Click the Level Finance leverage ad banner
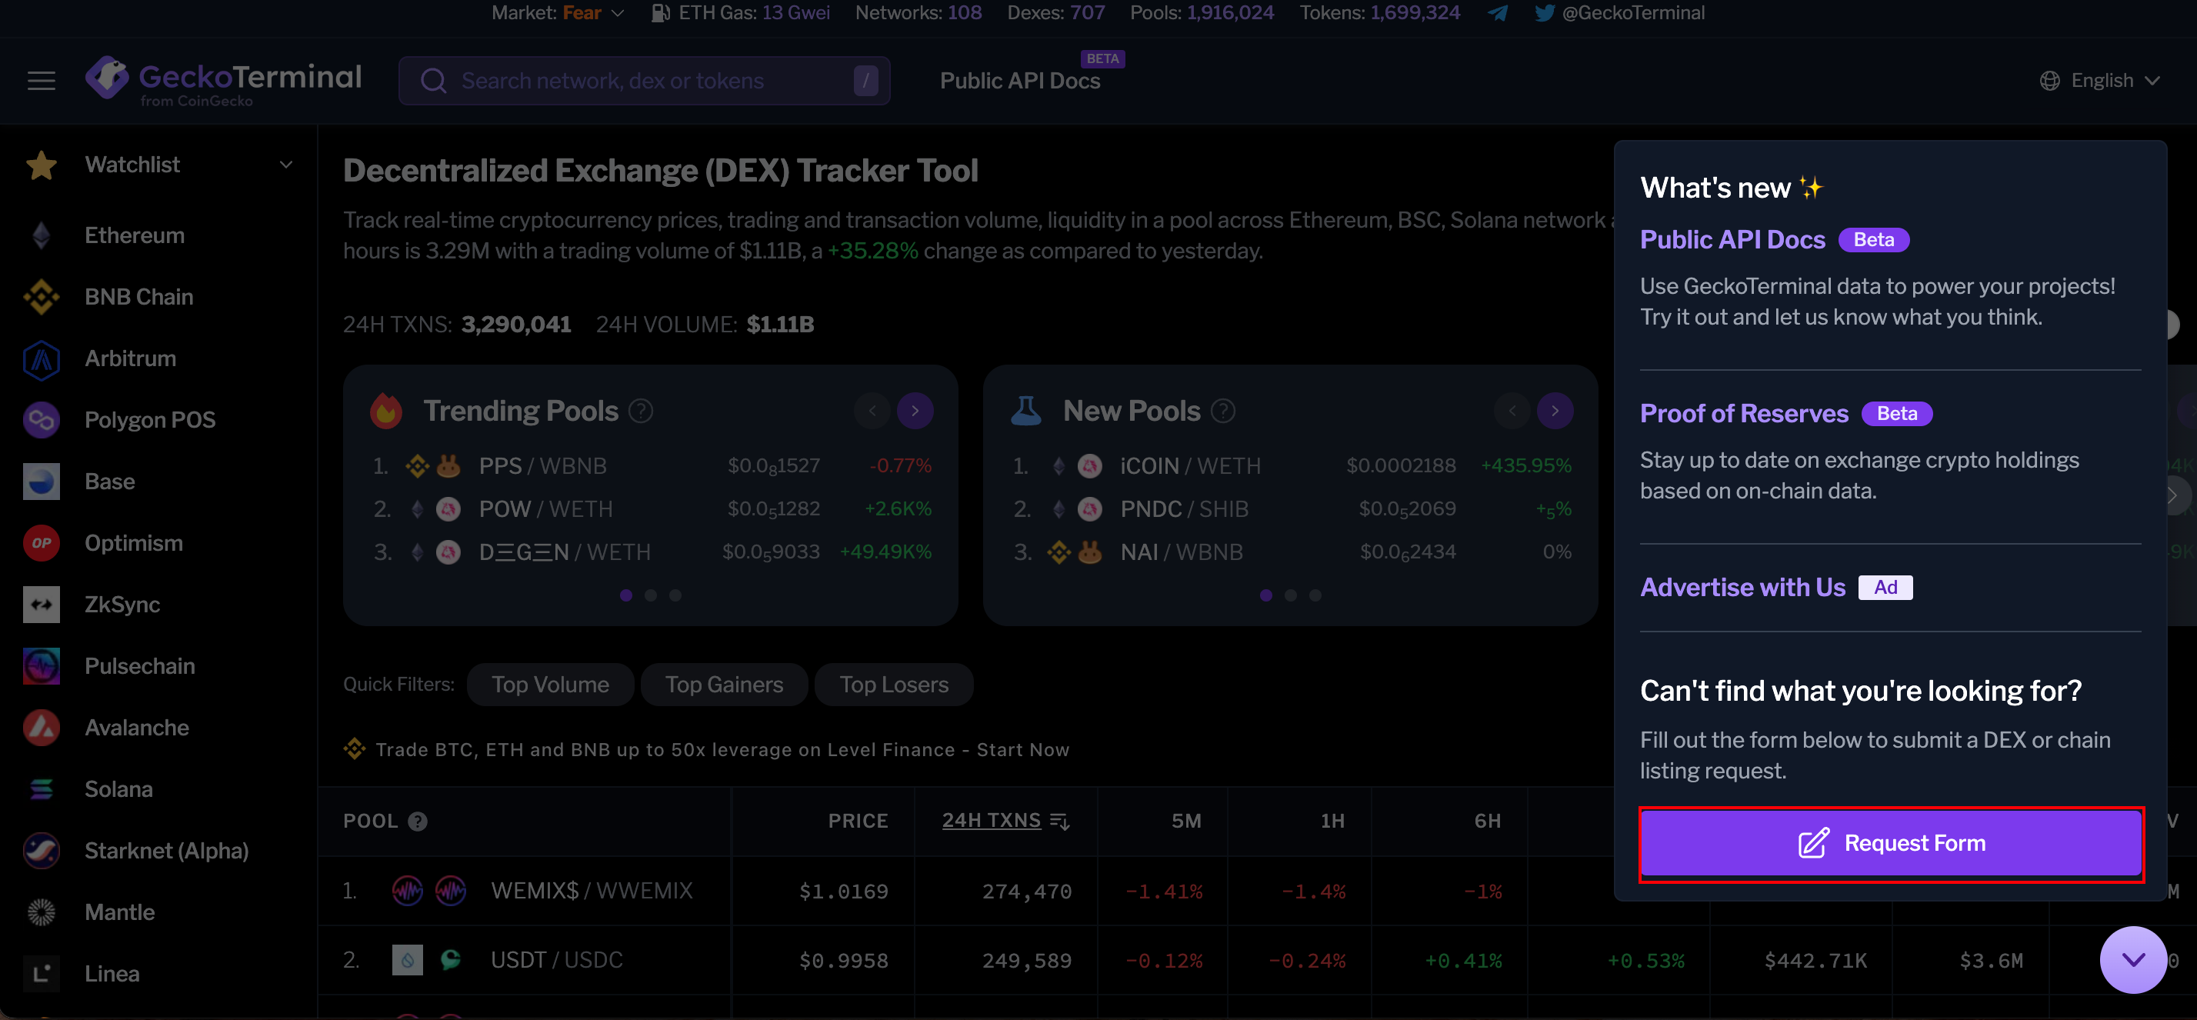Viewport: 2197px width, 1020px height. (x=706, y=750)
